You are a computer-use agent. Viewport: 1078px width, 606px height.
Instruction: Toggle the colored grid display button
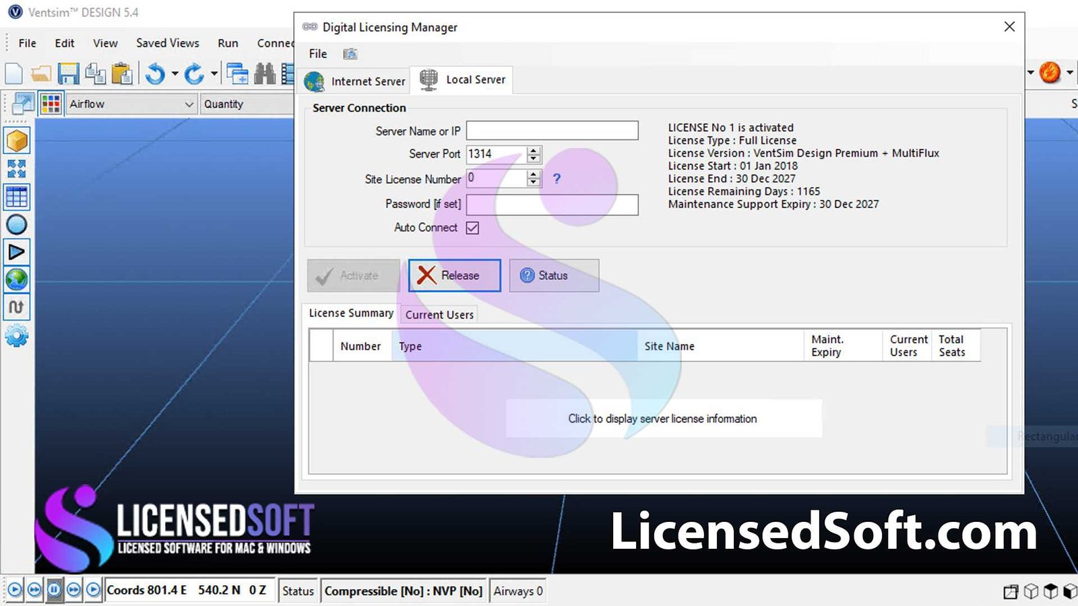(x=51, y=104)
